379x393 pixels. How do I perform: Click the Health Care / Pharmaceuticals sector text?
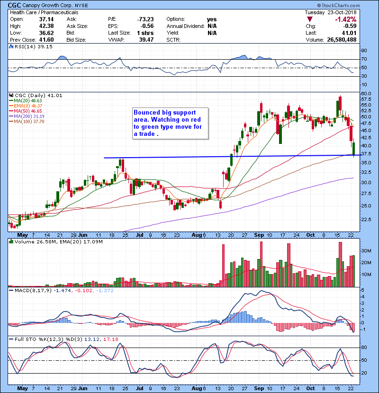(x=44, y=12)
